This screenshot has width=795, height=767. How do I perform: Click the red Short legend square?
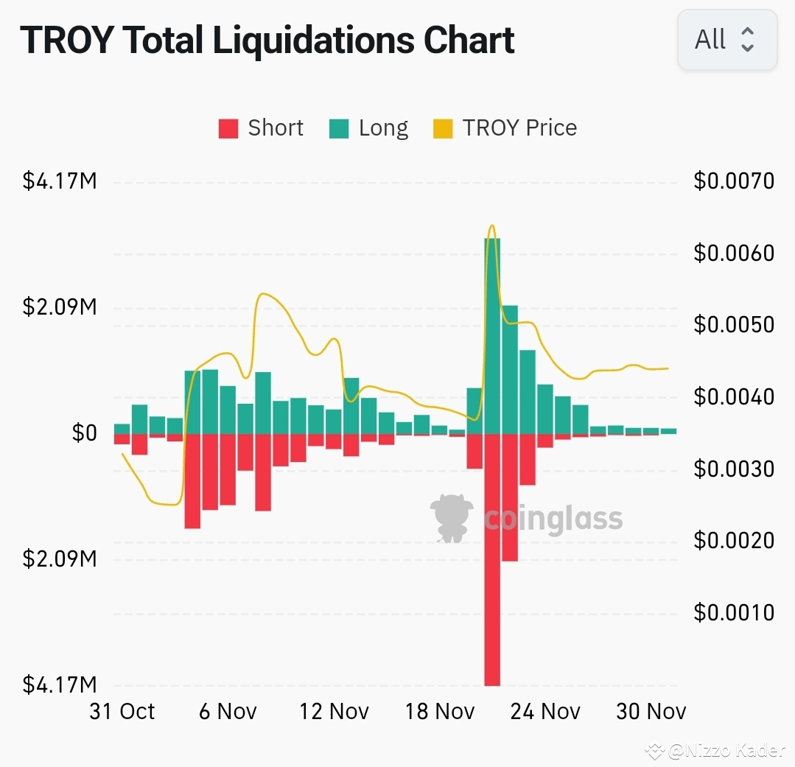click(x=228, y=127)
